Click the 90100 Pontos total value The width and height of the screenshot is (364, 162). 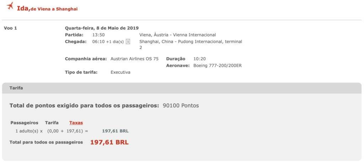(181, 106)
